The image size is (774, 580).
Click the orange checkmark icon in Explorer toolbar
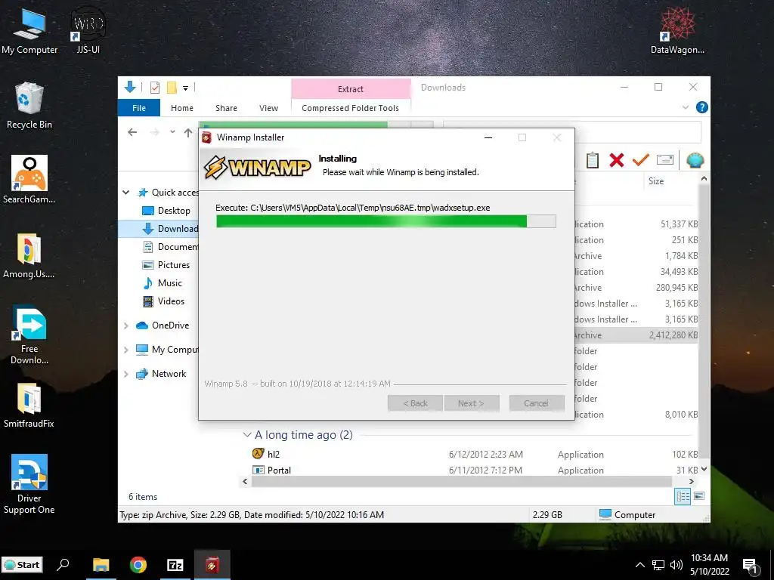click(x=641, y=160)
